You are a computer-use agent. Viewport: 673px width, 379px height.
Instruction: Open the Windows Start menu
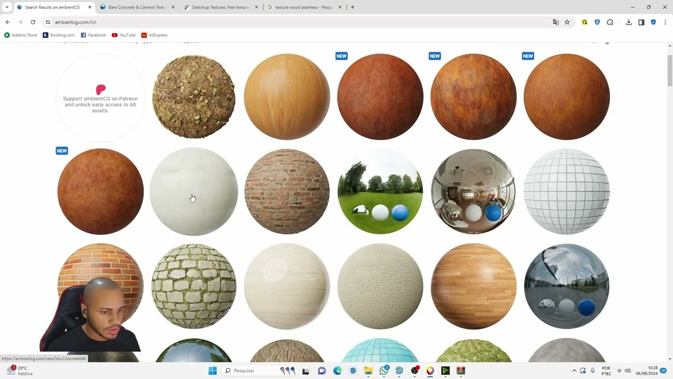click(x=212, y=371)
